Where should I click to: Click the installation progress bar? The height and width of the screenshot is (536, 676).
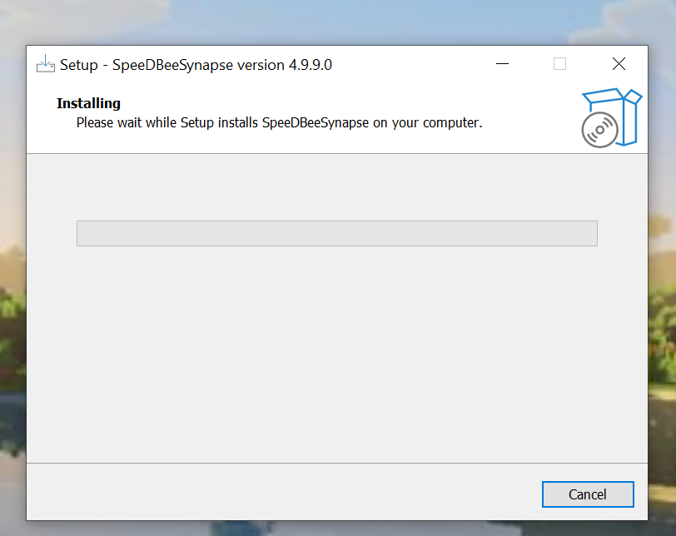pyautogui.click(x=336, y=233)
